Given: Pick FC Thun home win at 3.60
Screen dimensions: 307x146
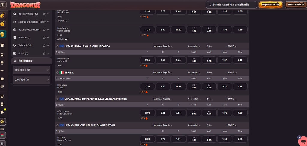Looking at the screenshot, I should click(148, 139).
